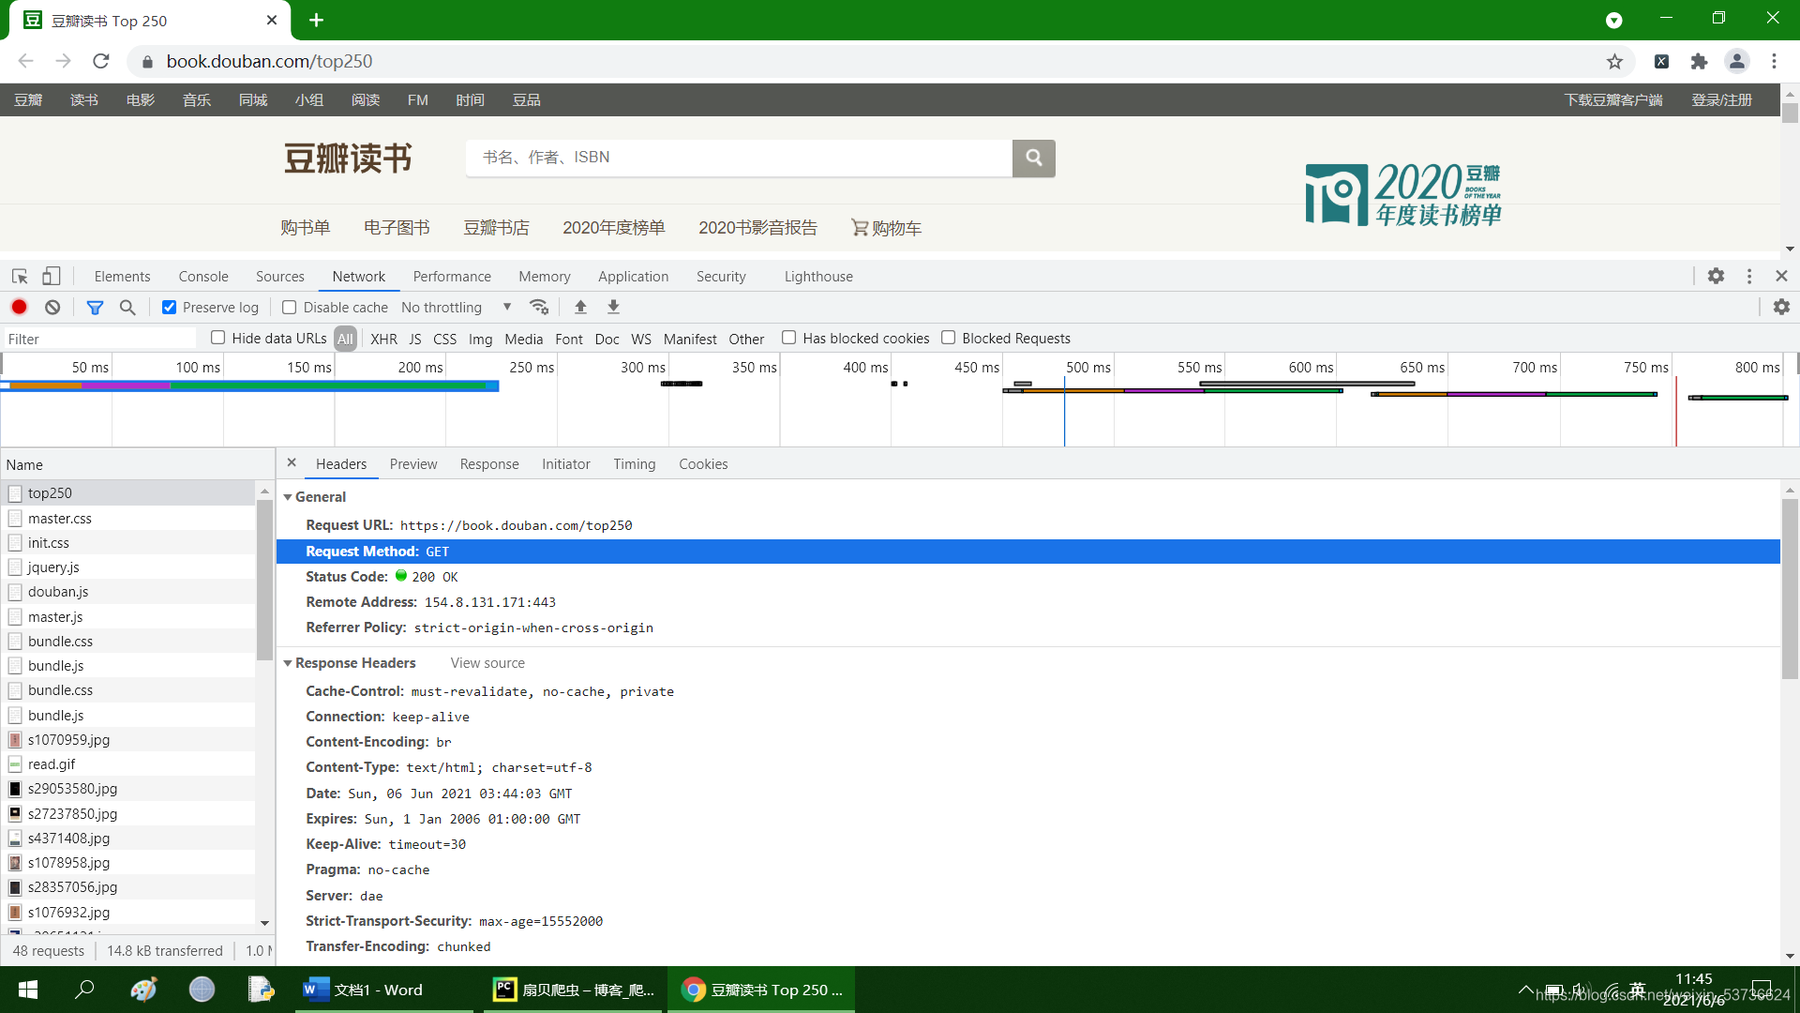The height and width of the screenshot is (1013, 1800).
Task: Open the Elements tab
Action: pyautogui.click(x=122, y=276)
